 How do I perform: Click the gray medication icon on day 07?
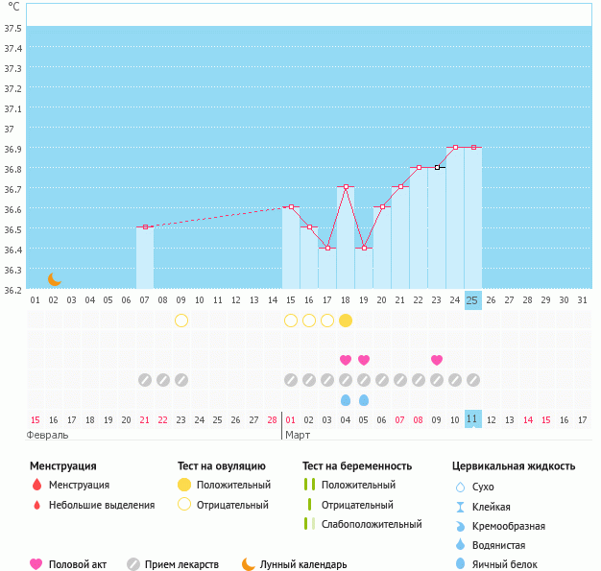(145, 380)
